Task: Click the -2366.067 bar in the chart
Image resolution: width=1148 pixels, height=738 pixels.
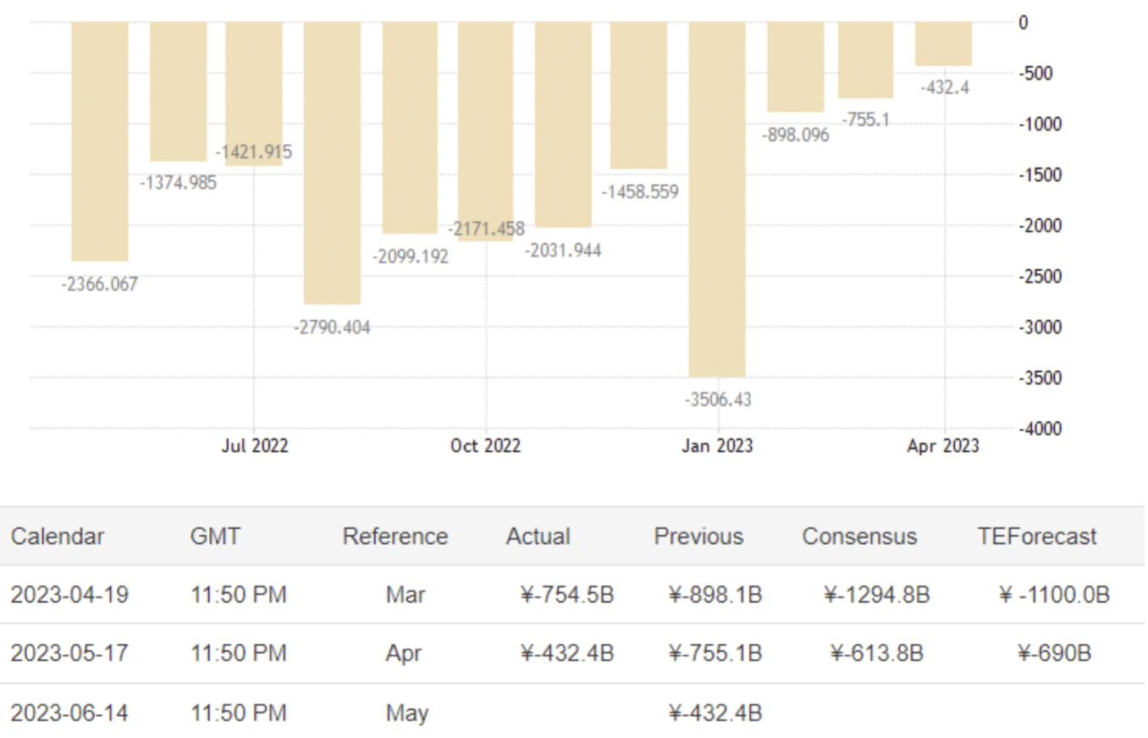Action: click(x=100, y=141)
